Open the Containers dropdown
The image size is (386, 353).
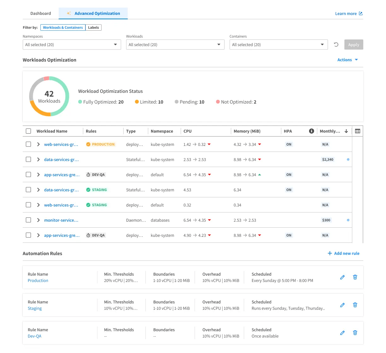point(278,45)
